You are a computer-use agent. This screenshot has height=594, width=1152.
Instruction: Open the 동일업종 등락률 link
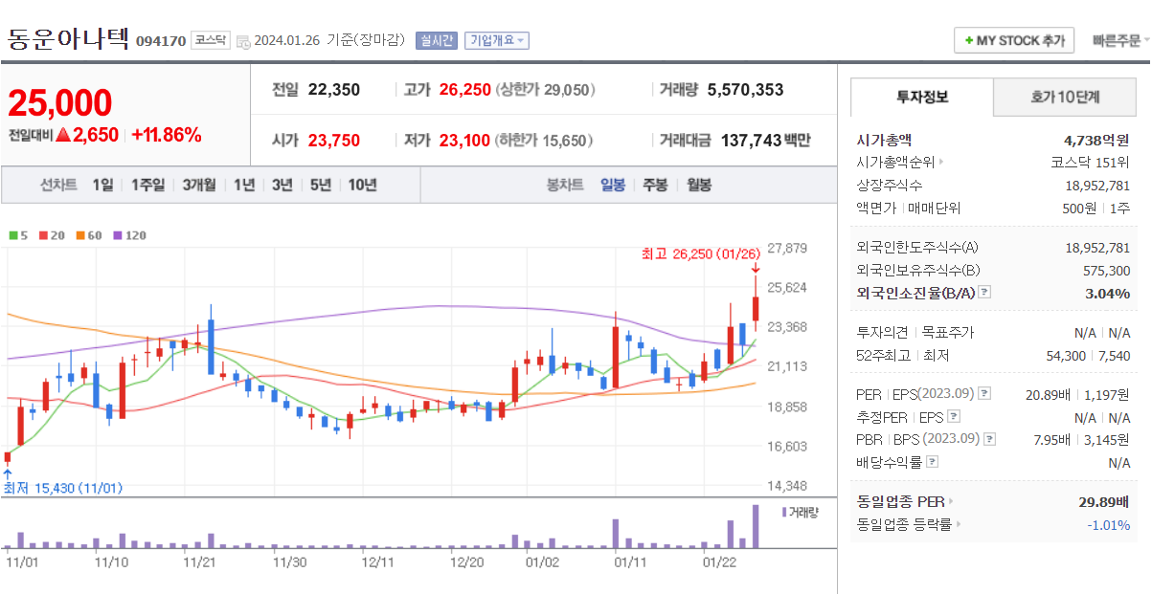coord(904,524)
